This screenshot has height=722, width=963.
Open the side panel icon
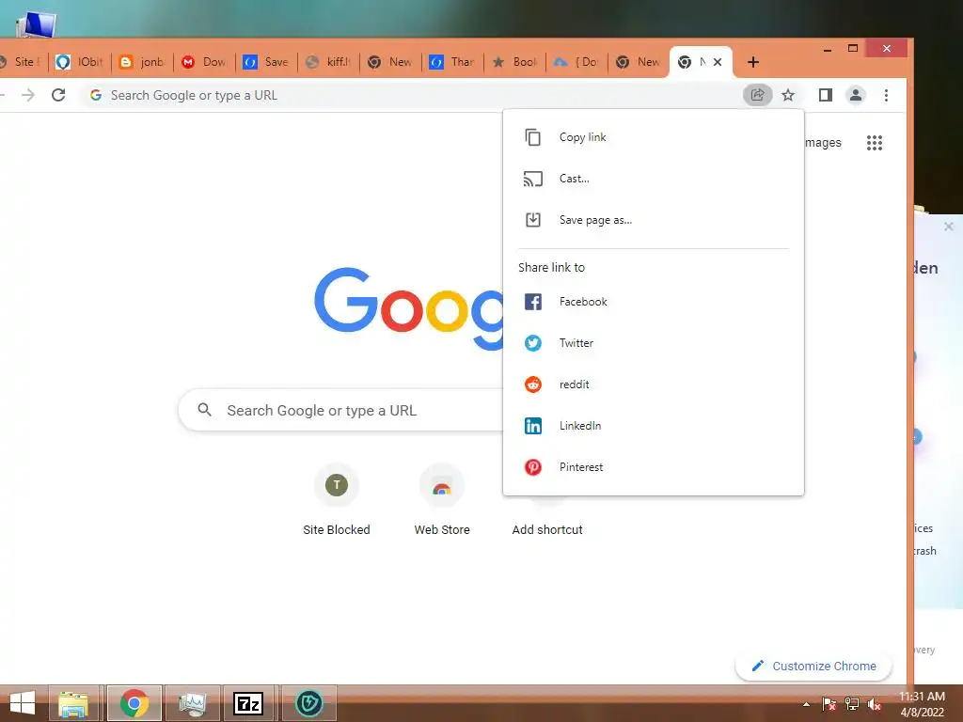tap(825, 95)
